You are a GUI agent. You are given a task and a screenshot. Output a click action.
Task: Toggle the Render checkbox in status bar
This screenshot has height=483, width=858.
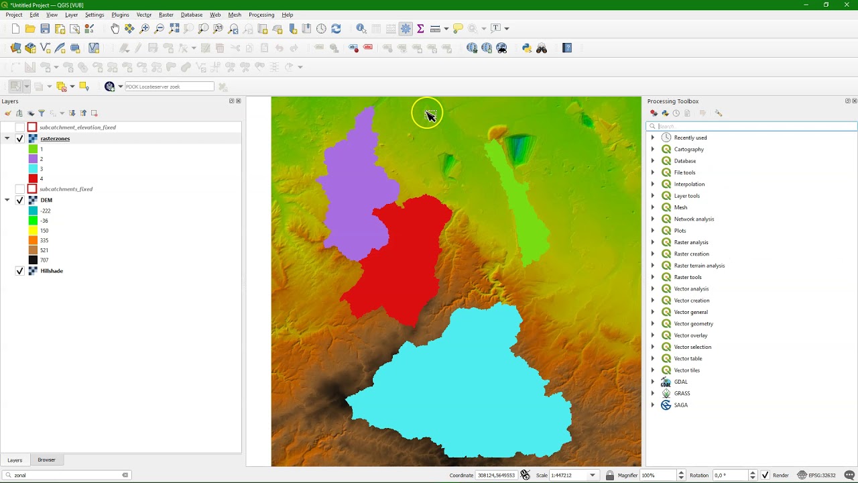coord(765,475)
